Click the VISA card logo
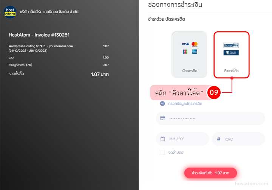The height and width of the screenshot is (190, 272). [185, 44]
